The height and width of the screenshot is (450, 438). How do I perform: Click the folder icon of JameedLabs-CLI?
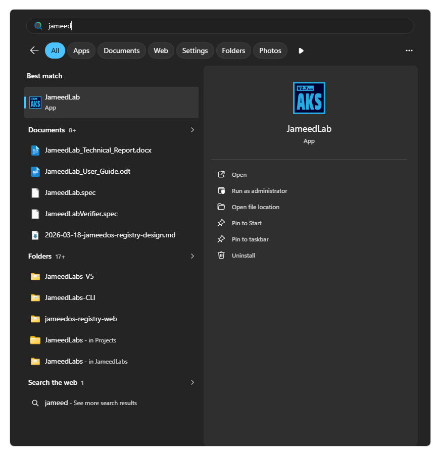(x=35, y=297)
